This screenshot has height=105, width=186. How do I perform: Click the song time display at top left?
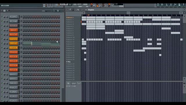[21, 6]
